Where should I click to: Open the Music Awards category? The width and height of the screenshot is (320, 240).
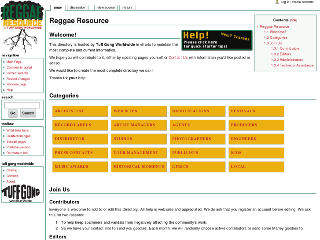click(x=80, y=166)
